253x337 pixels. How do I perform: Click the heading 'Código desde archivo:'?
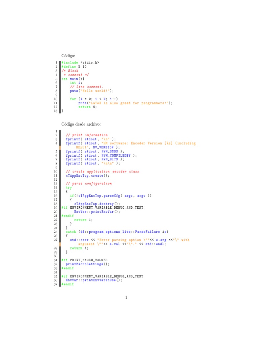81,124
